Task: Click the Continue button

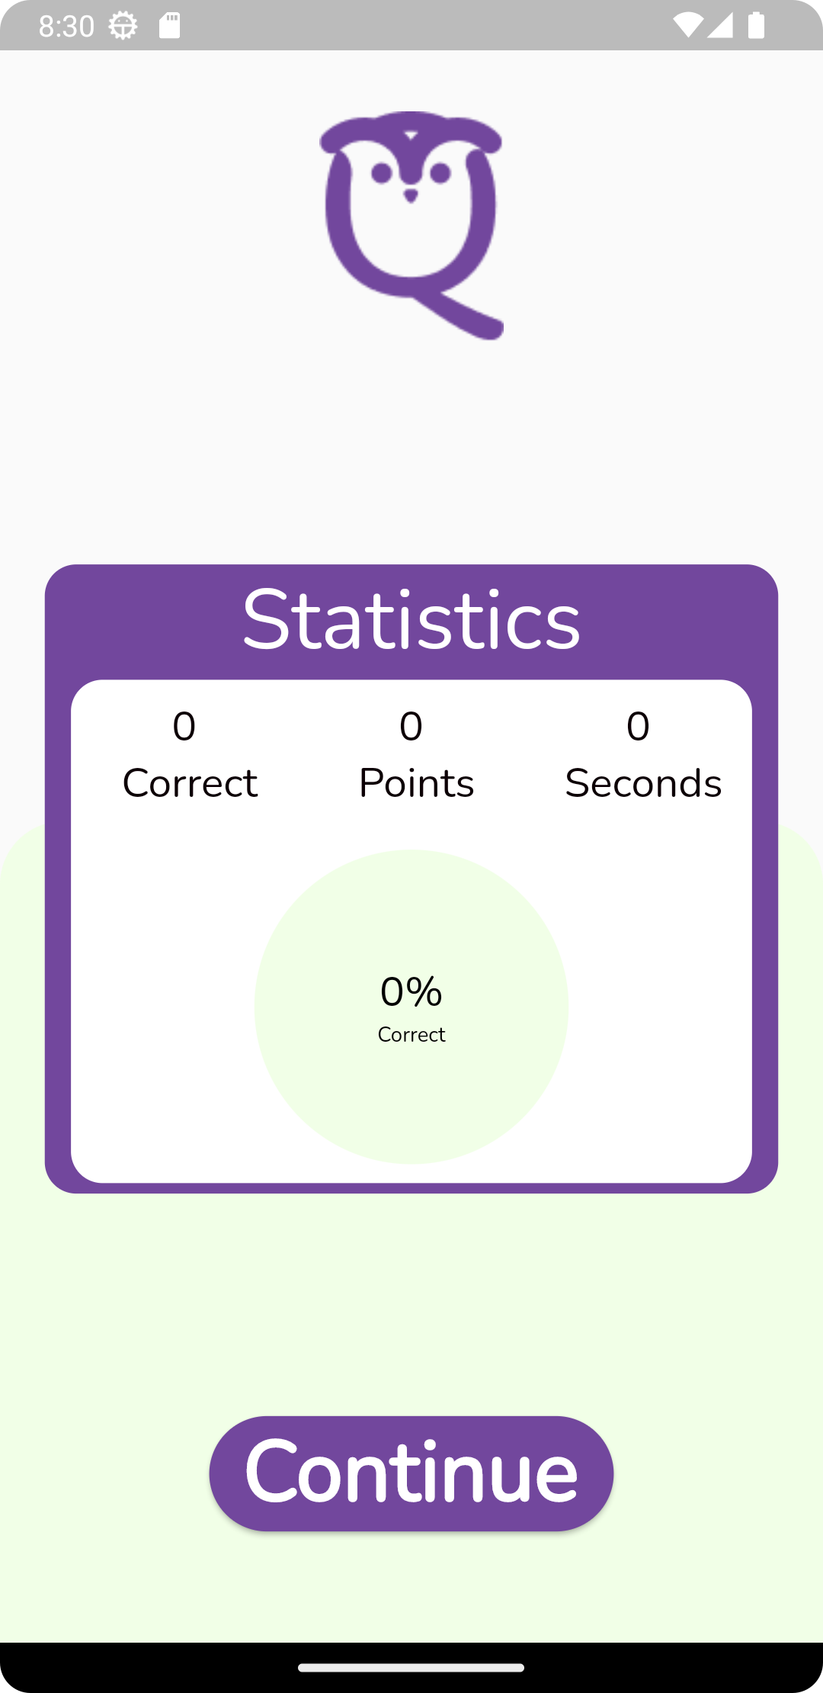Action: click(x=411, y=1473)
